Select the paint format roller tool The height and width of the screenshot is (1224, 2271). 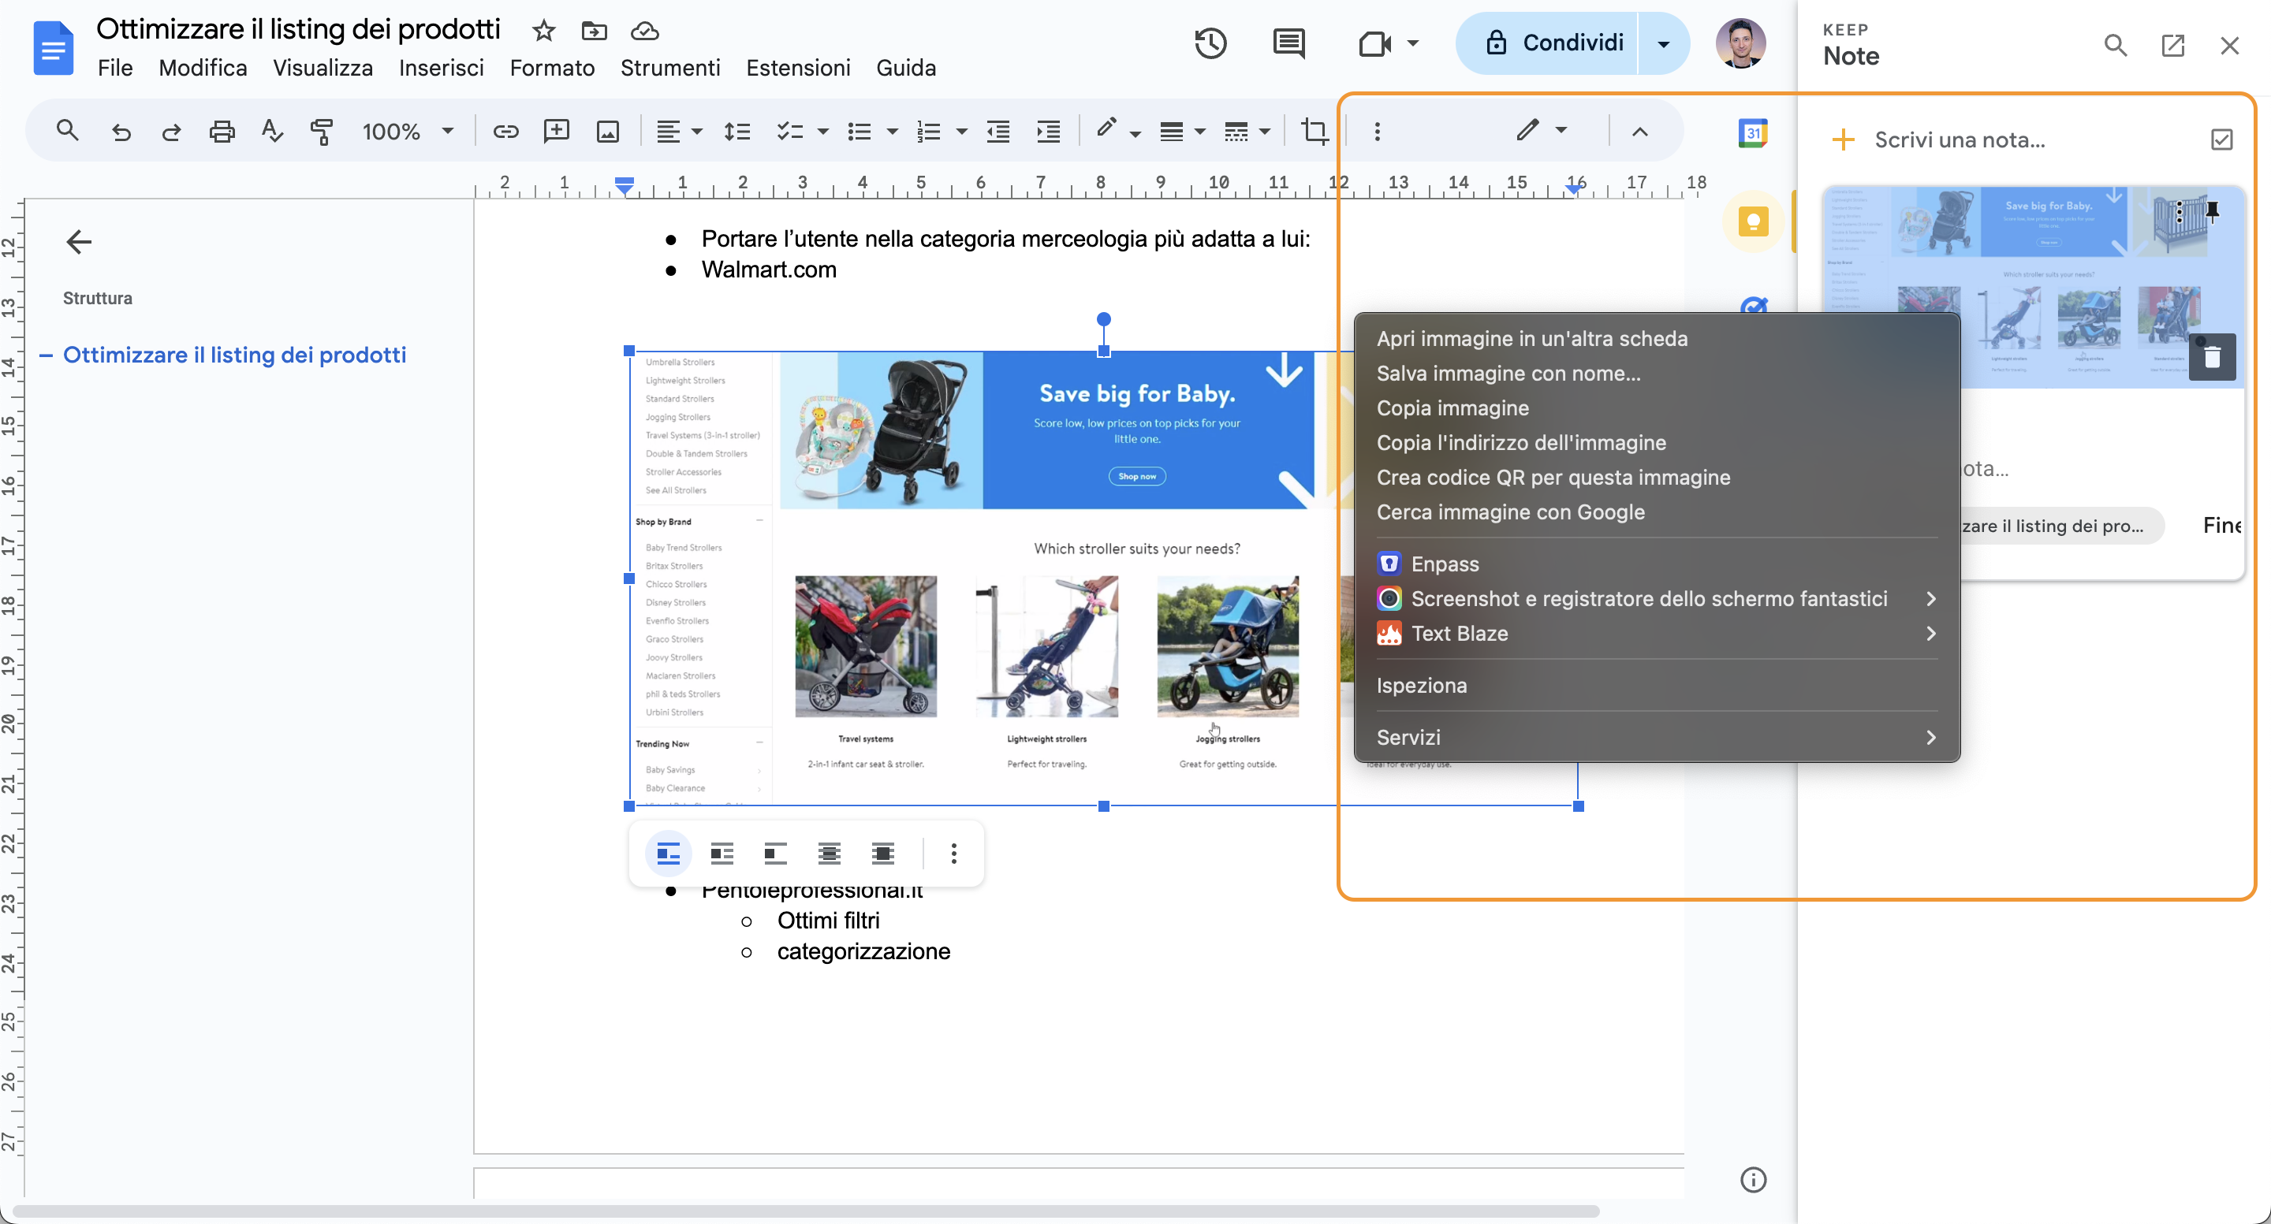322,132
